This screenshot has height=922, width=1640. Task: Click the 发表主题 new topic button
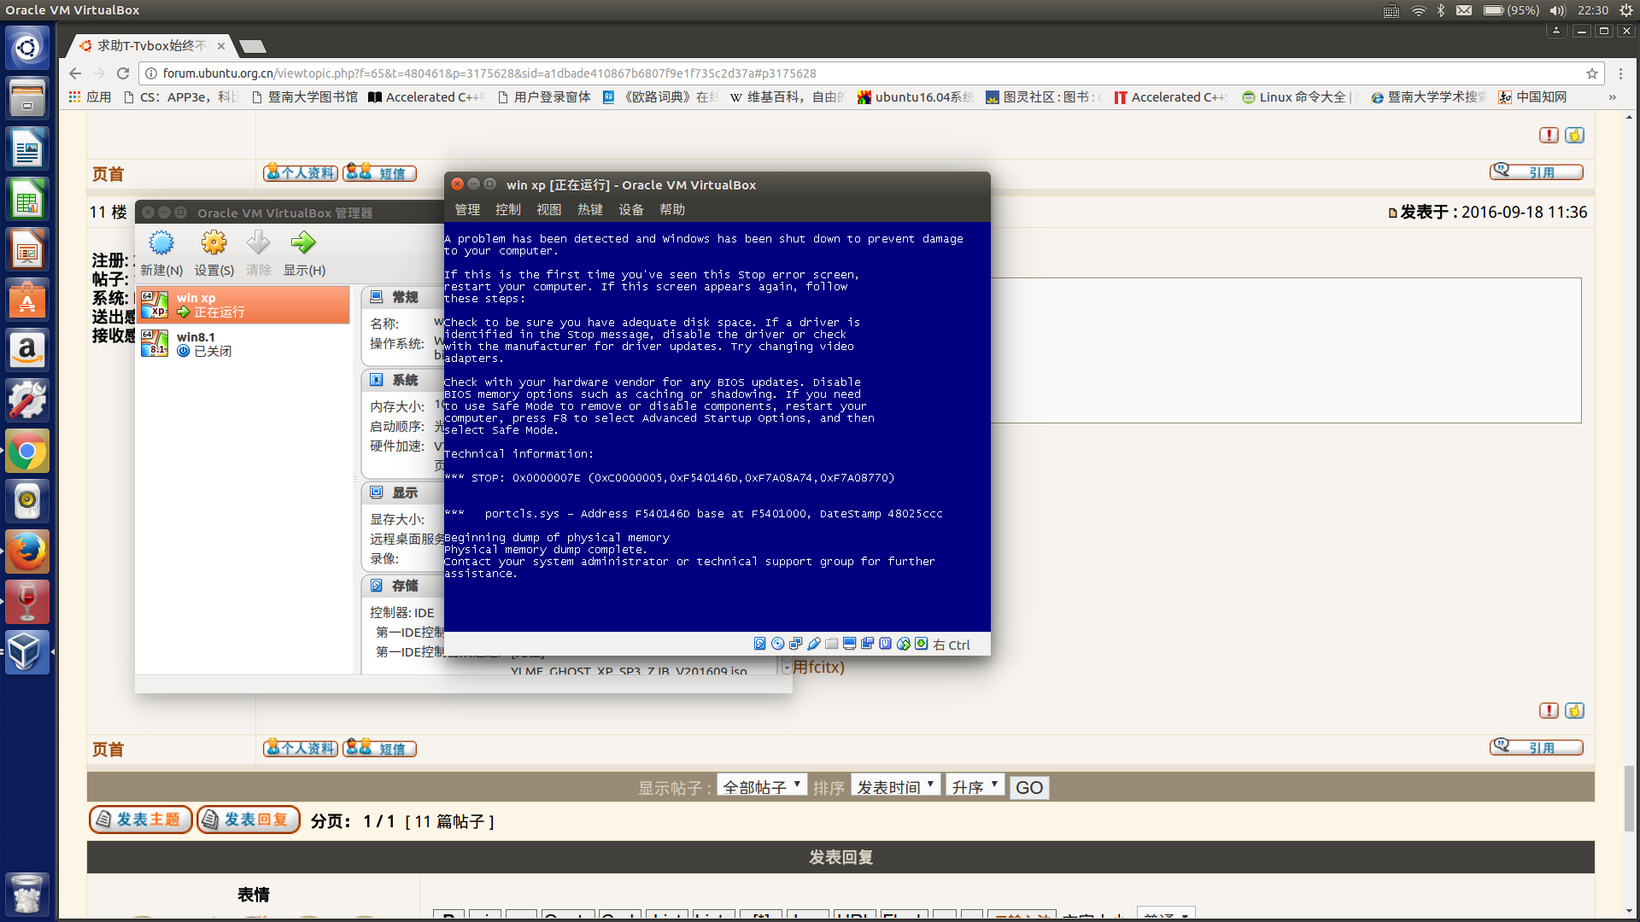(x=141, y=820)
